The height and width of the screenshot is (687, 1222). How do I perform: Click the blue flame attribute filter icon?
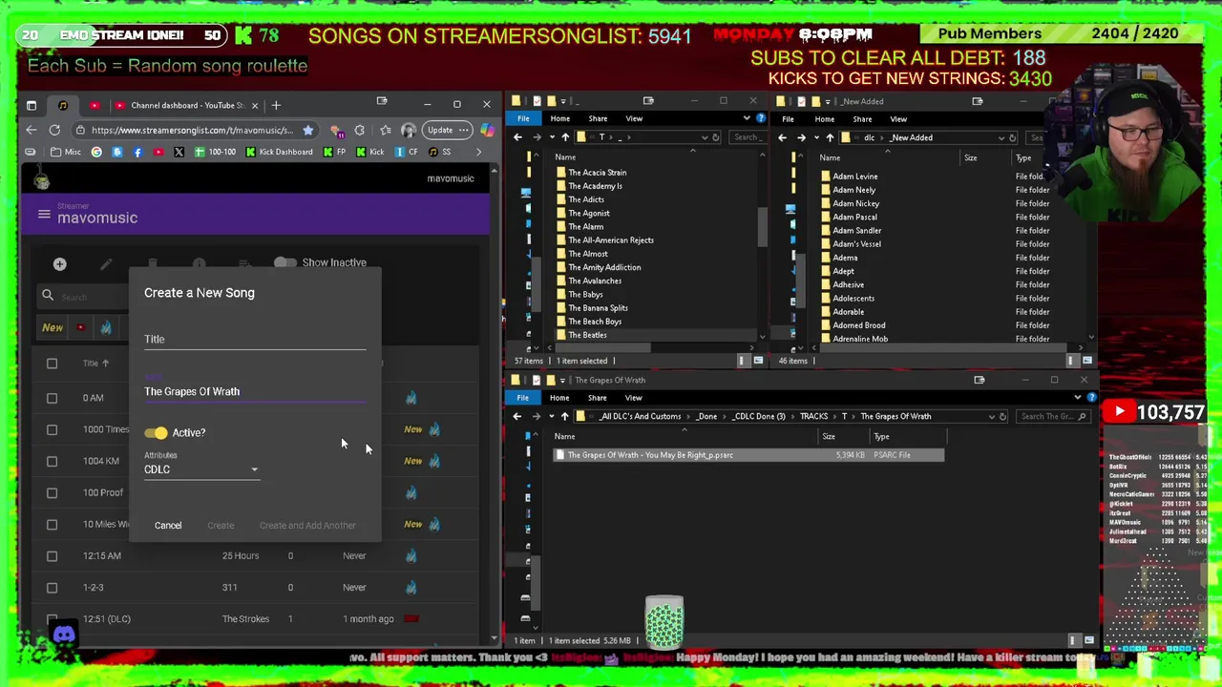[x=106, y=327]
